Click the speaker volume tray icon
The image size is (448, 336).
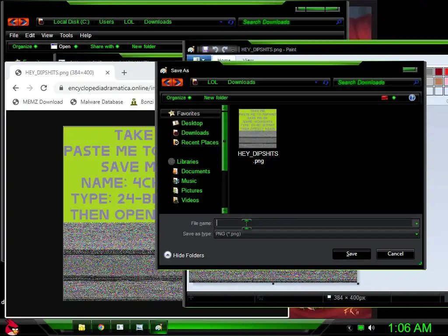coord(371,328)
